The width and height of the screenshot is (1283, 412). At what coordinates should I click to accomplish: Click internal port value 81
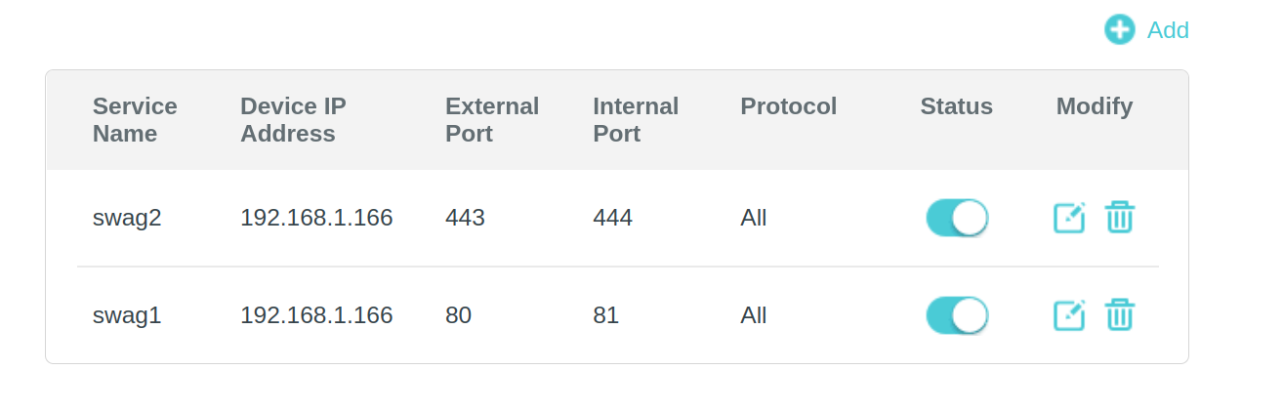[605, 315]
